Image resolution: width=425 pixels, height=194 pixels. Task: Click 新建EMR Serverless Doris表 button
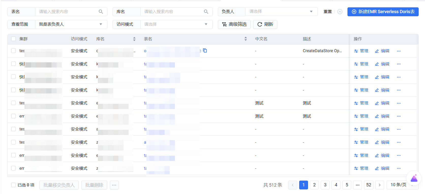(383, 12)
